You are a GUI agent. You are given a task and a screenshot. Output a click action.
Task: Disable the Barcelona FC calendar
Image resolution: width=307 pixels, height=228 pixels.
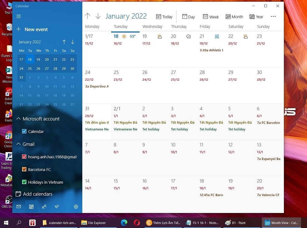click(x=24, y=169)
